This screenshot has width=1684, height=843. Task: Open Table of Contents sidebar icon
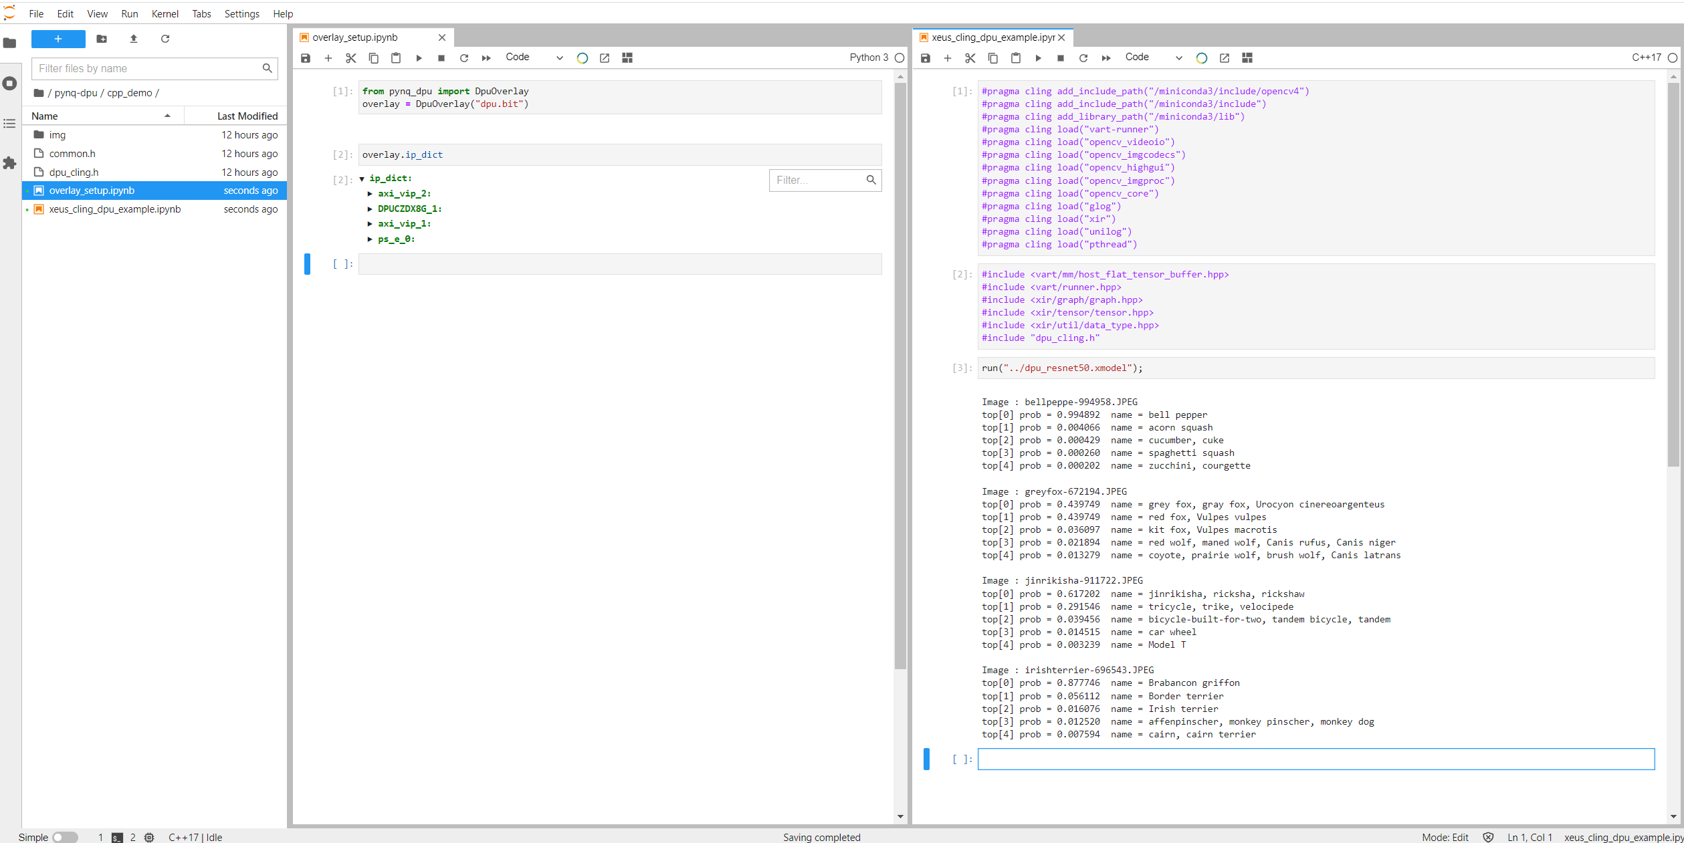(10, 124)
